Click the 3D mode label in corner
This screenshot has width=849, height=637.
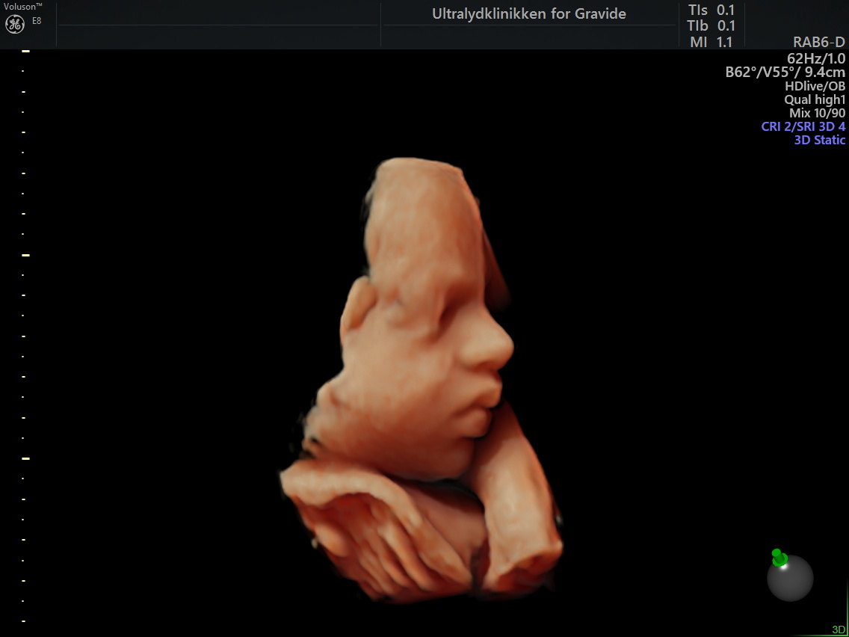pyautogui.click(x=839, y=630)
